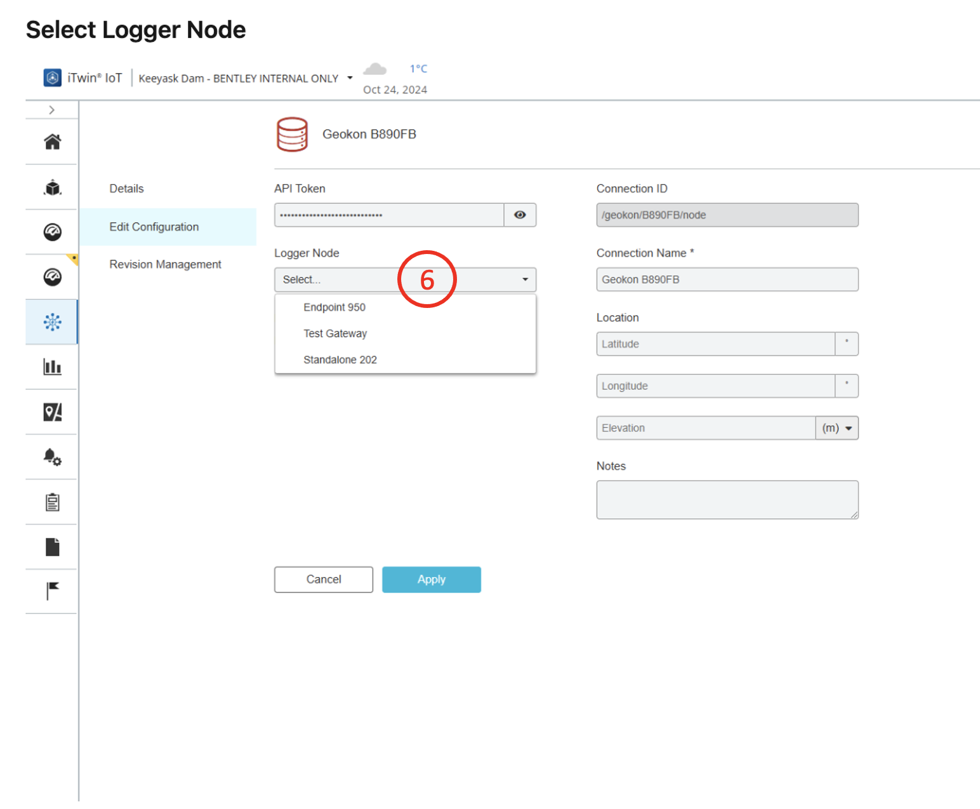The width and height of the screenshot is (980, 809).
Task: Open the 3D cube model icon
Action: click(x=53, y=187)
